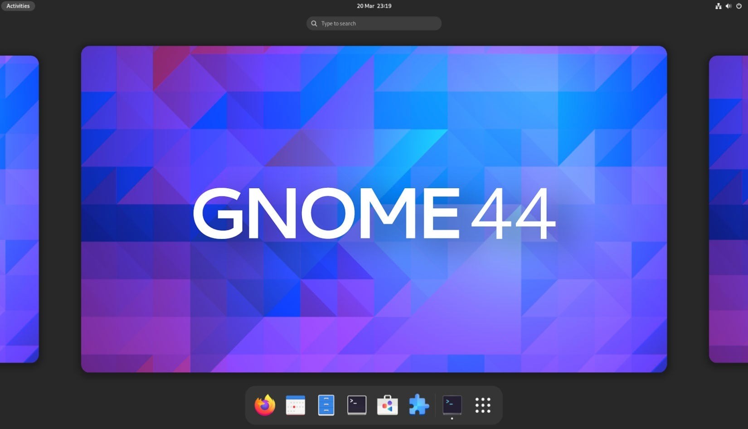The height and width of the screenshot is (429, 748).
Task: Focus the Type to search field
Action: pyautogui.click(x=374, y=23)
